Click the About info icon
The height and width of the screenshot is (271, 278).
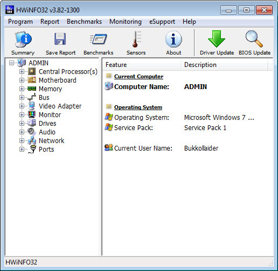pos(173,43)
